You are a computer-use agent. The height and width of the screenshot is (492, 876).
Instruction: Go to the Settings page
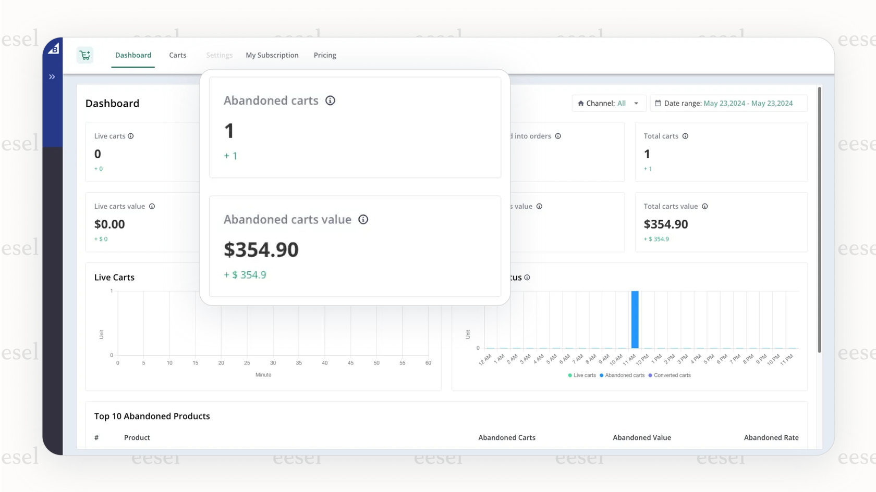click(219, 55)
